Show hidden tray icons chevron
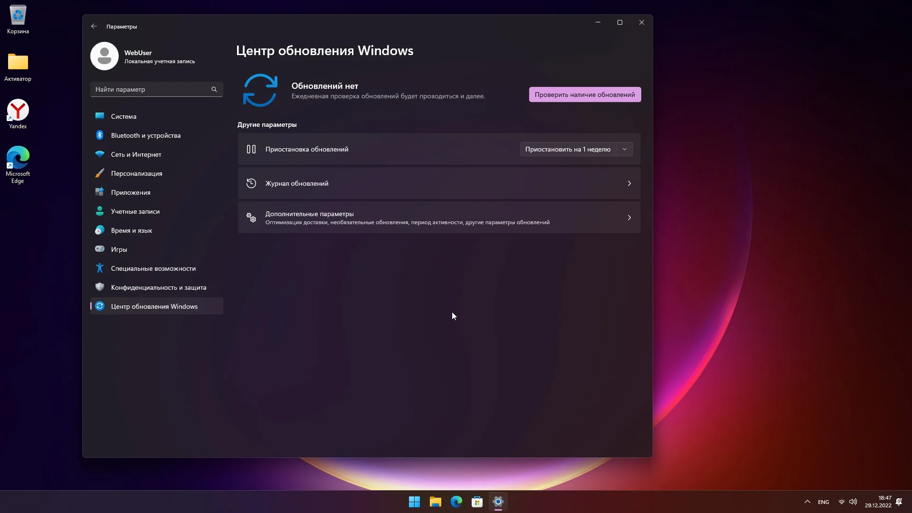 807,502
